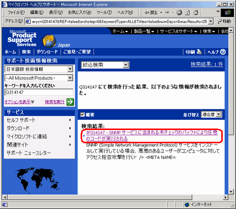Click the 移動 go button icon
Screen dimensions: 236x209
220,21
